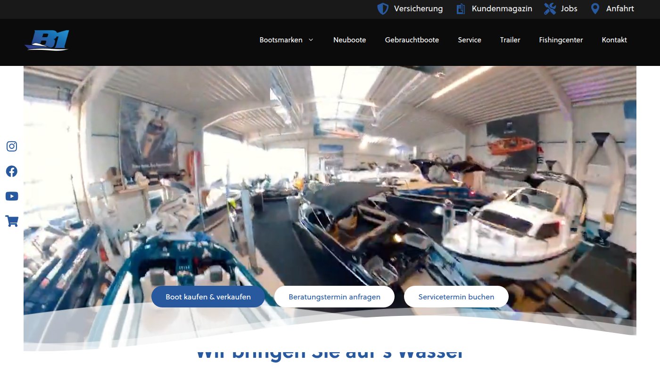660x371 pixels.
Task: Click the magazine icon beside Kundenmagazin
Action: pos(461,9)
